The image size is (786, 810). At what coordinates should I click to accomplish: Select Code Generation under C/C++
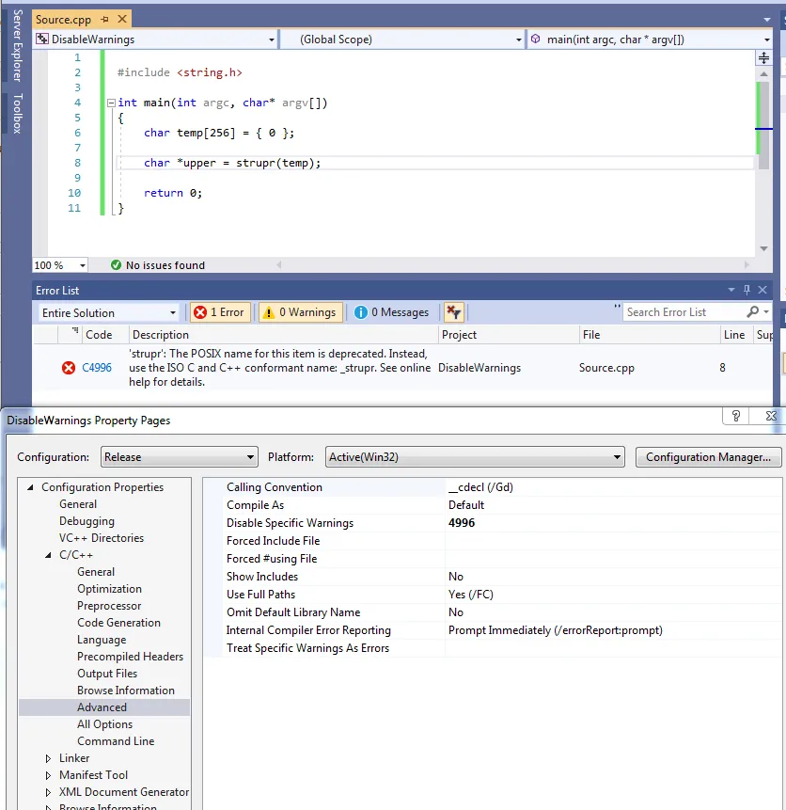[118, 623]
